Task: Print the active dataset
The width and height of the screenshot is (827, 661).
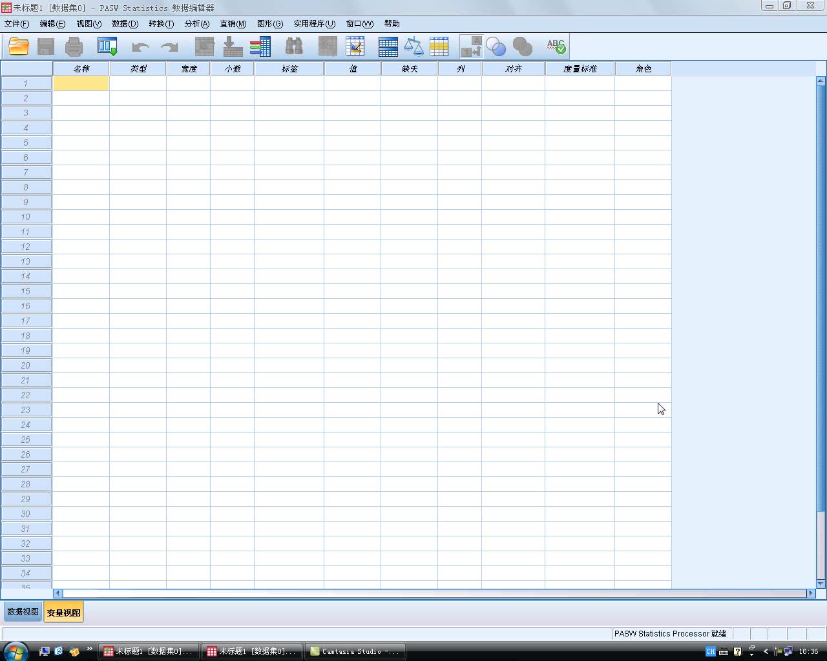Action: (x=74, y=46)
